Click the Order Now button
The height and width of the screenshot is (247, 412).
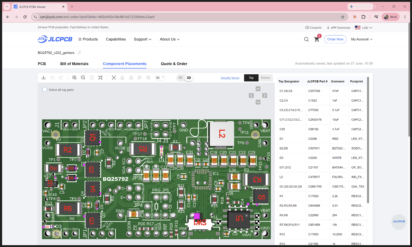point(335,39)
